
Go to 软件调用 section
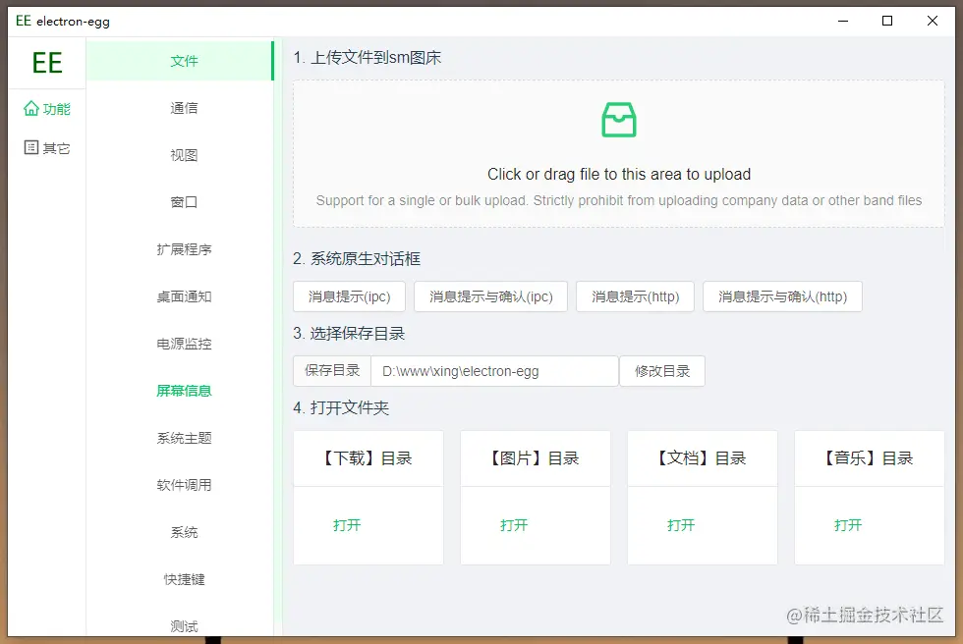(x=184, y=485)
